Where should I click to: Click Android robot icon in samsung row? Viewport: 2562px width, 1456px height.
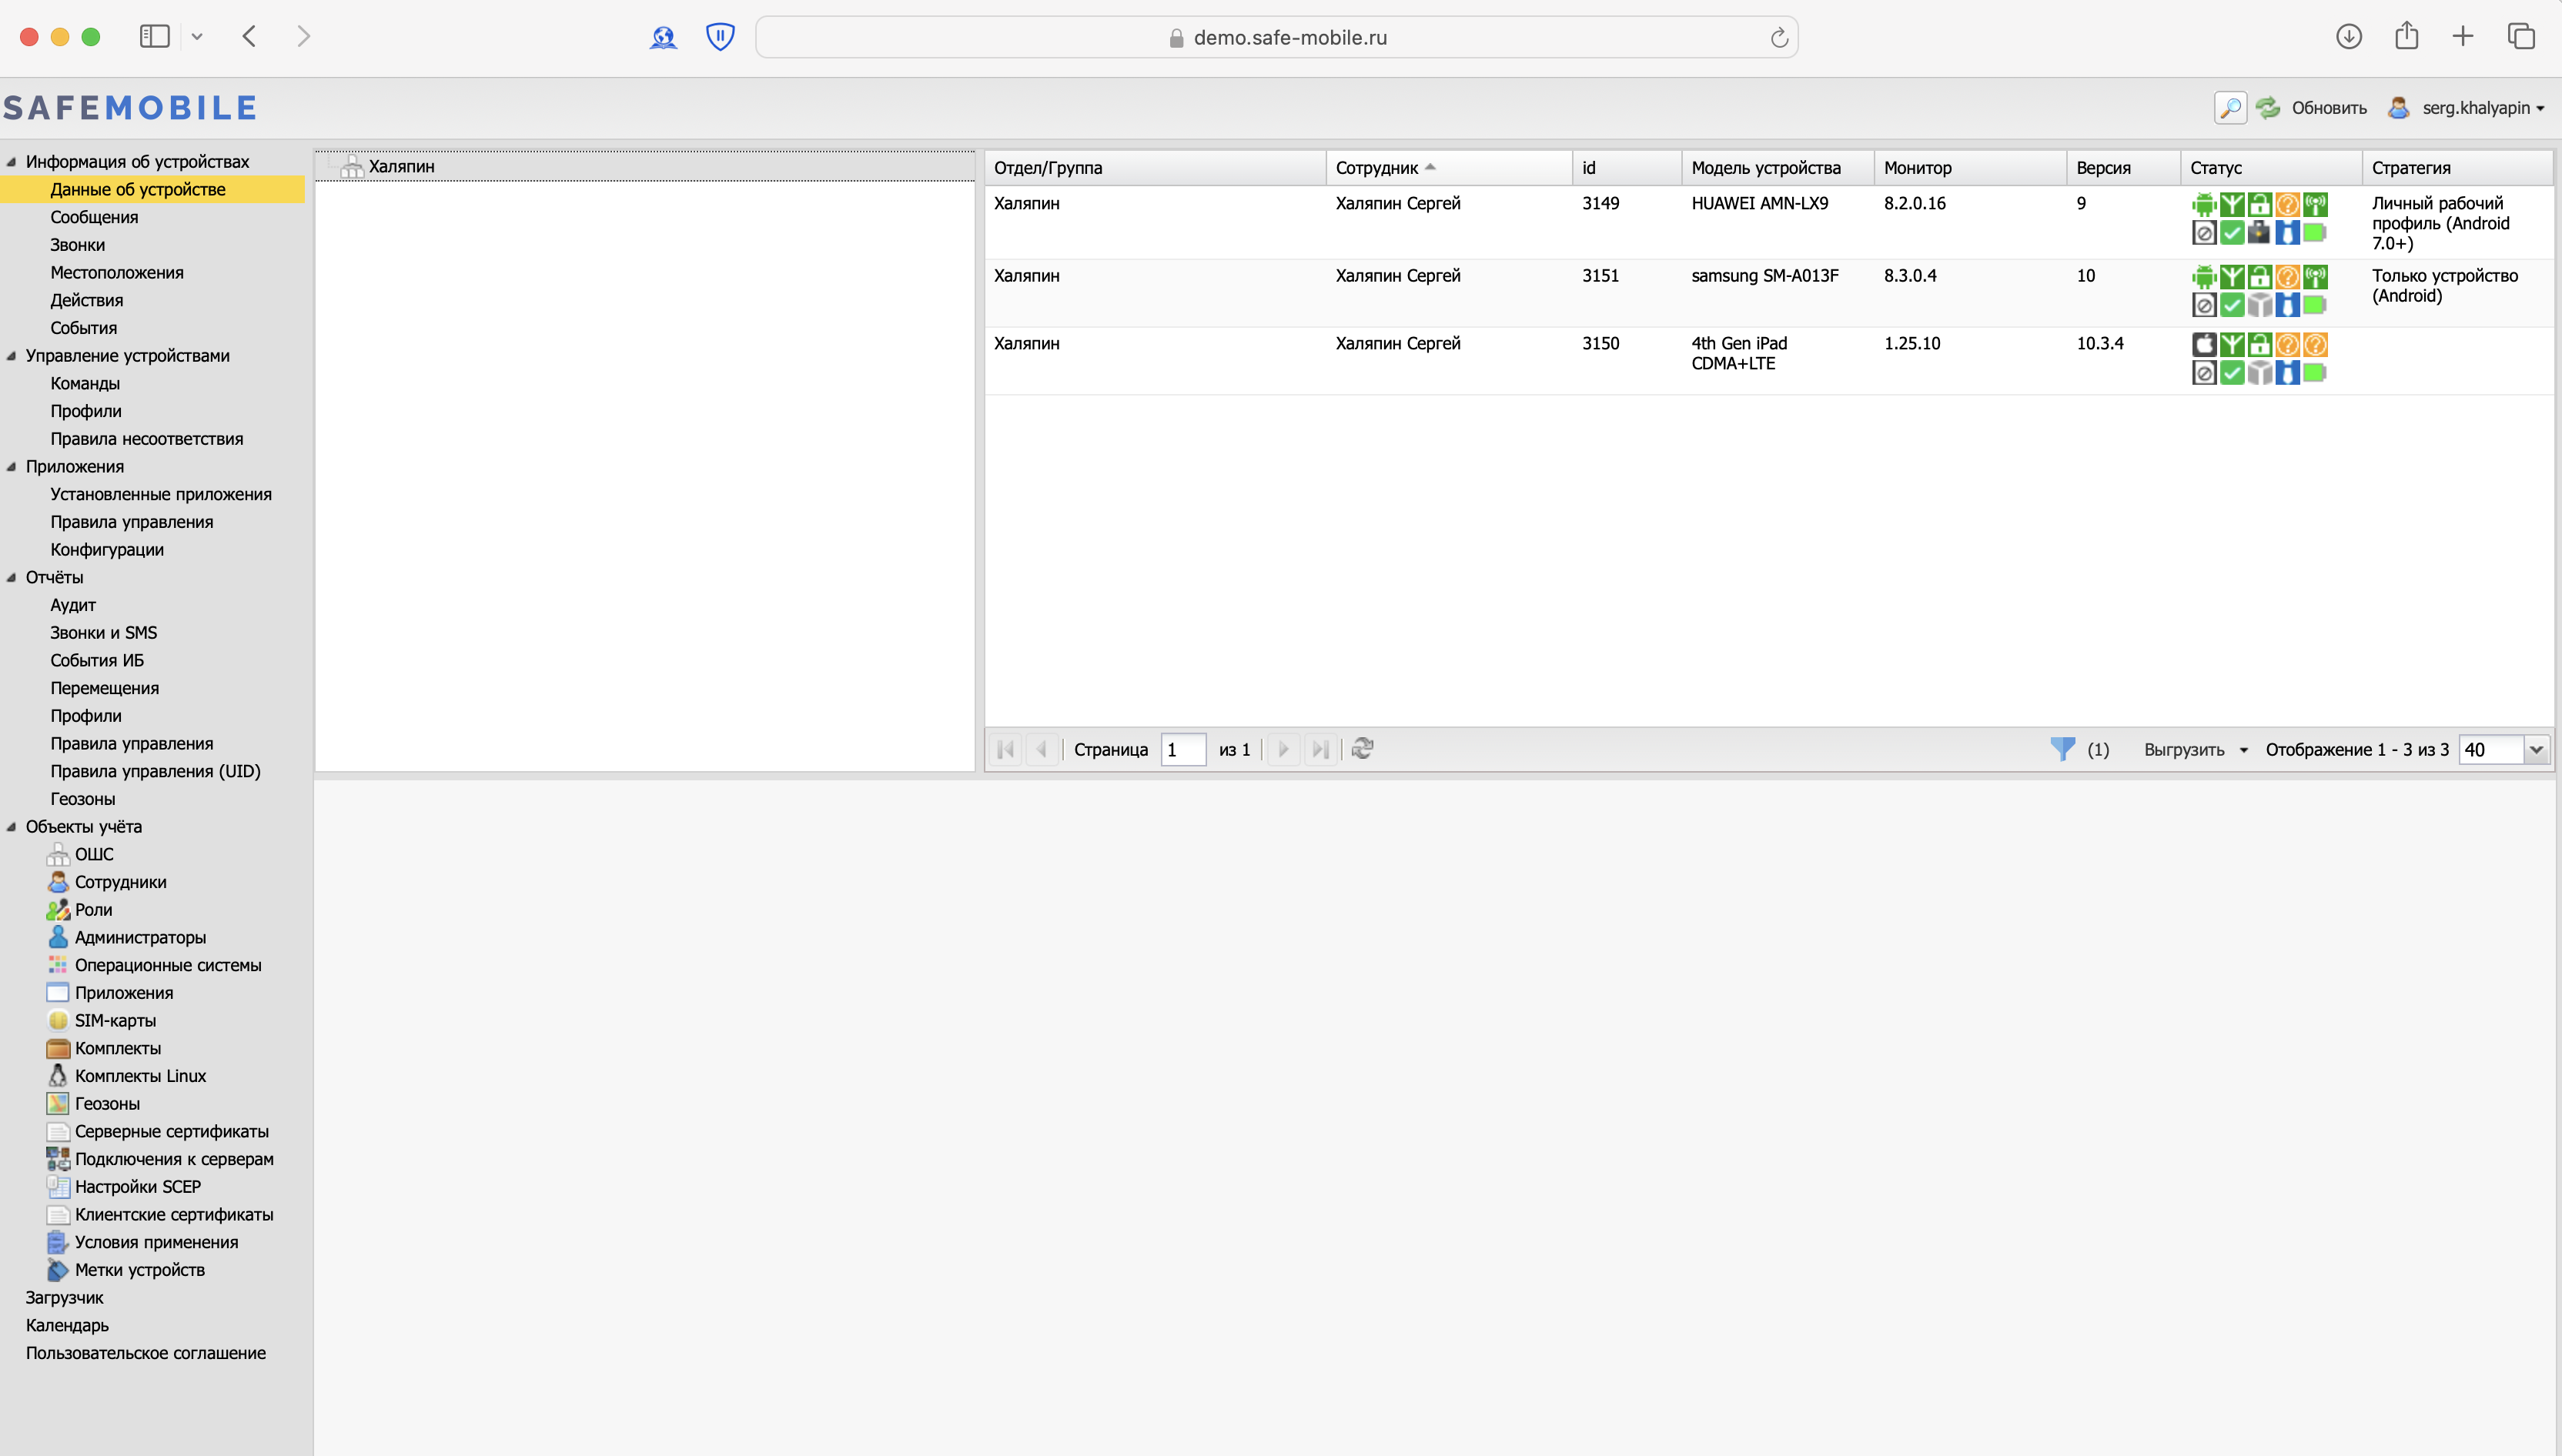pos(2202,277)
